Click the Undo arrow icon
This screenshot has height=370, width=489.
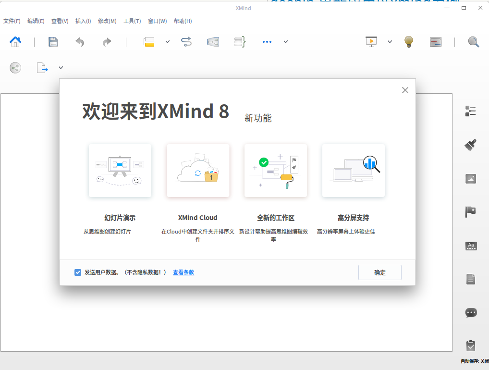click(x=80, y=42)
